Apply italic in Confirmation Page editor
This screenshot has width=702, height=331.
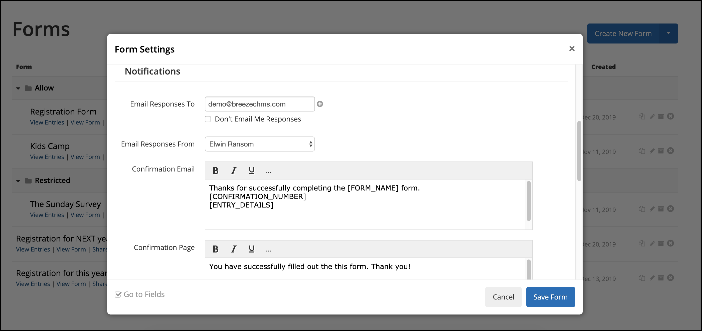[234, 249]
